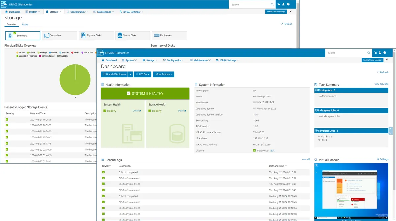Screen dimensions: 396x221
Task: Click the green physical disks pie chart
Action: [75, 79]
